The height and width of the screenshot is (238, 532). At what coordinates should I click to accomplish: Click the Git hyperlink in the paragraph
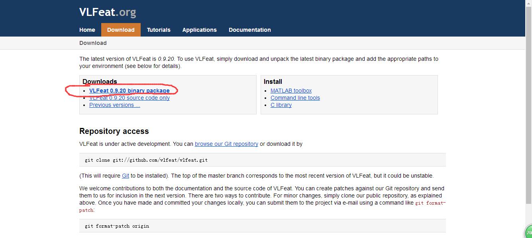[126, 175]
